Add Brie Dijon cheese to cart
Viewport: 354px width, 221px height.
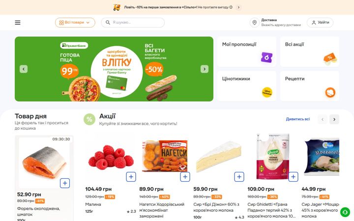tap(239, 177)
